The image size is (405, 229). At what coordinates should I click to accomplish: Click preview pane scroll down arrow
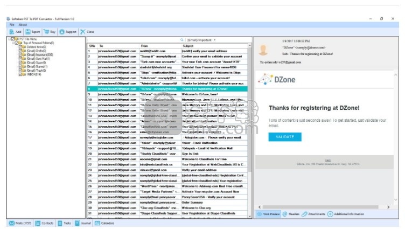(395, 200)
